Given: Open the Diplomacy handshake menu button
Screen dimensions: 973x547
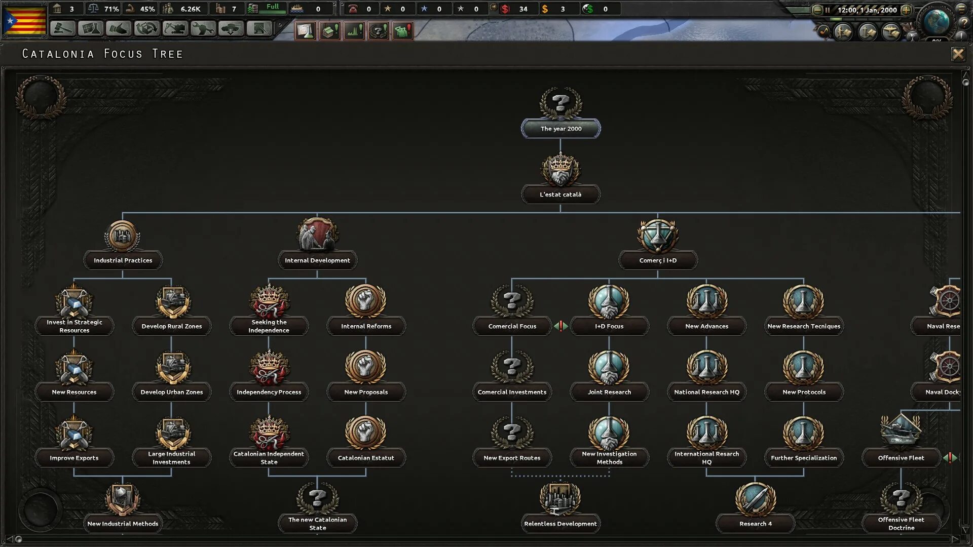Looking at the screenshot, I should (x=119, y=29).
